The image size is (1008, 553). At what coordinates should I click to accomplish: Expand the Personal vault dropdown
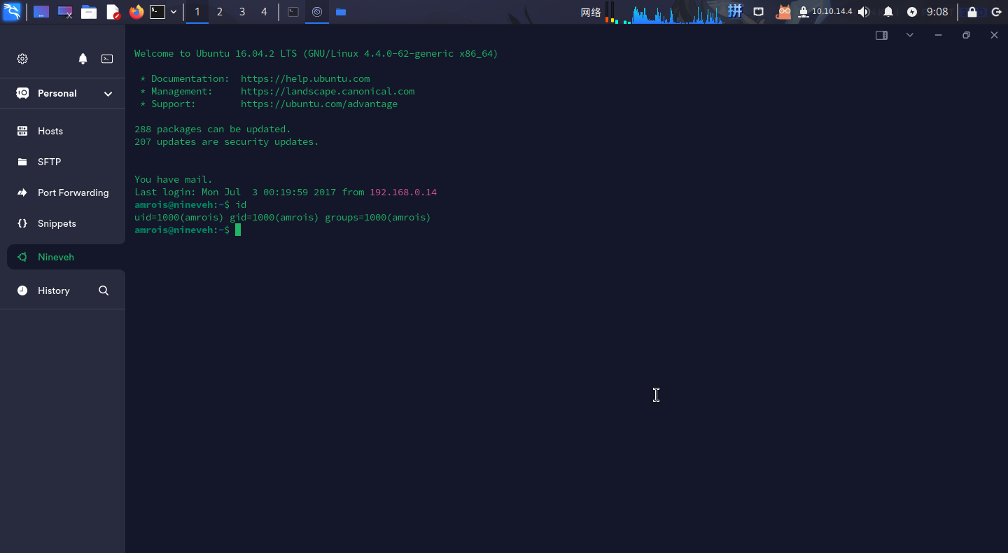(108, 94)
